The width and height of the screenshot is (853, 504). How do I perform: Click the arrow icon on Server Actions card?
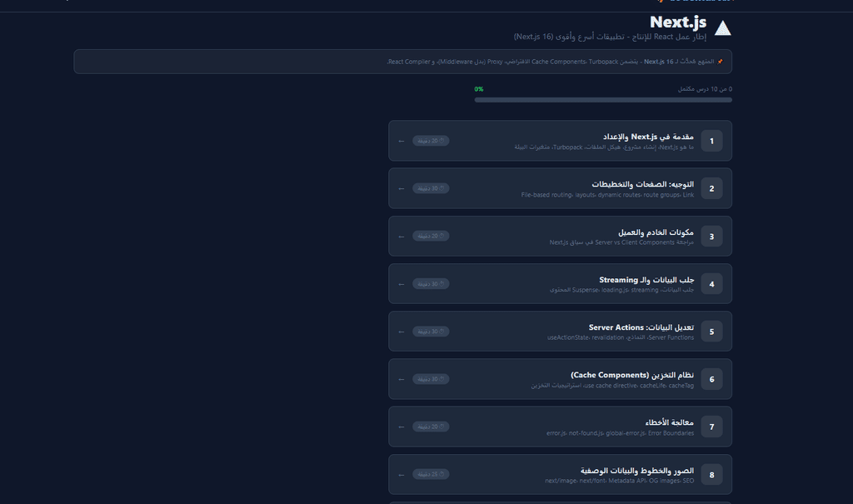click(402, 332)
